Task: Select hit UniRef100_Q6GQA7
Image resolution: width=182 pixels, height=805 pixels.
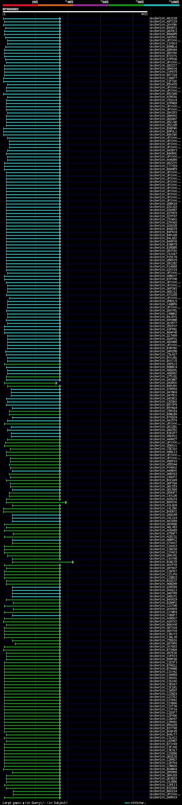Action: [163, 119]
